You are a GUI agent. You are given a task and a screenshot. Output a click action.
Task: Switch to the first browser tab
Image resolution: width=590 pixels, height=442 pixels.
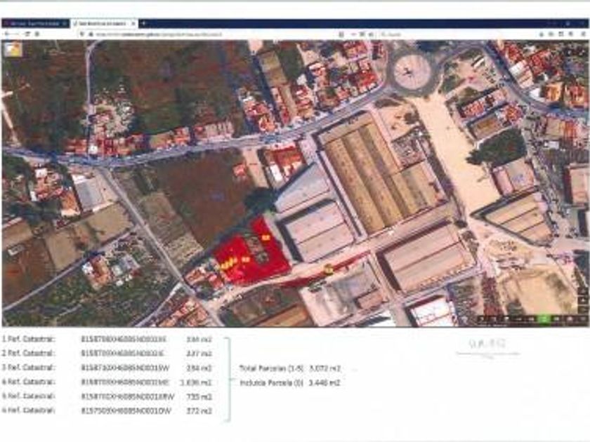coord(35,23)
